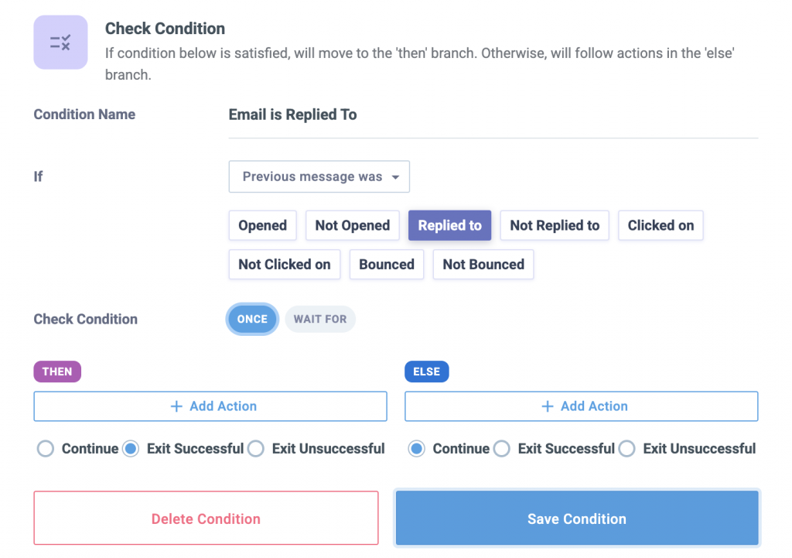The height and width of the screenshot is (558, 792).
Task: Select the Not Bounced condition
Action: pyautogui.click(x=483, y=264)
